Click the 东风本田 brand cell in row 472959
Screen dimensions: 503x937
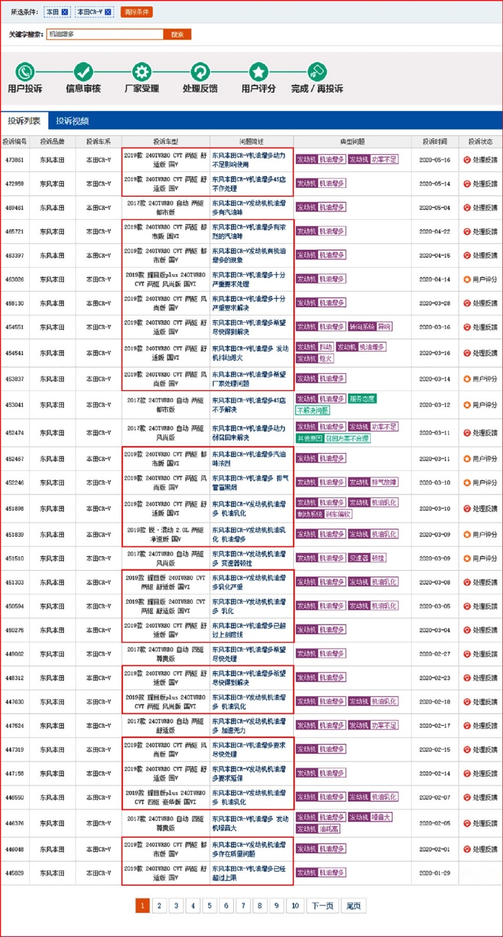tap(52, 184)
